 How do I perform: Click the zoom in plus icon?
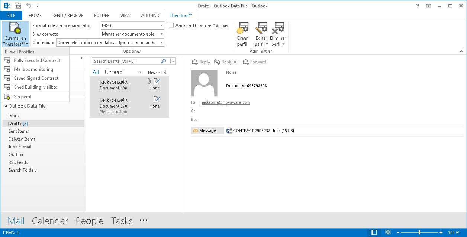[x=441, y=233]
